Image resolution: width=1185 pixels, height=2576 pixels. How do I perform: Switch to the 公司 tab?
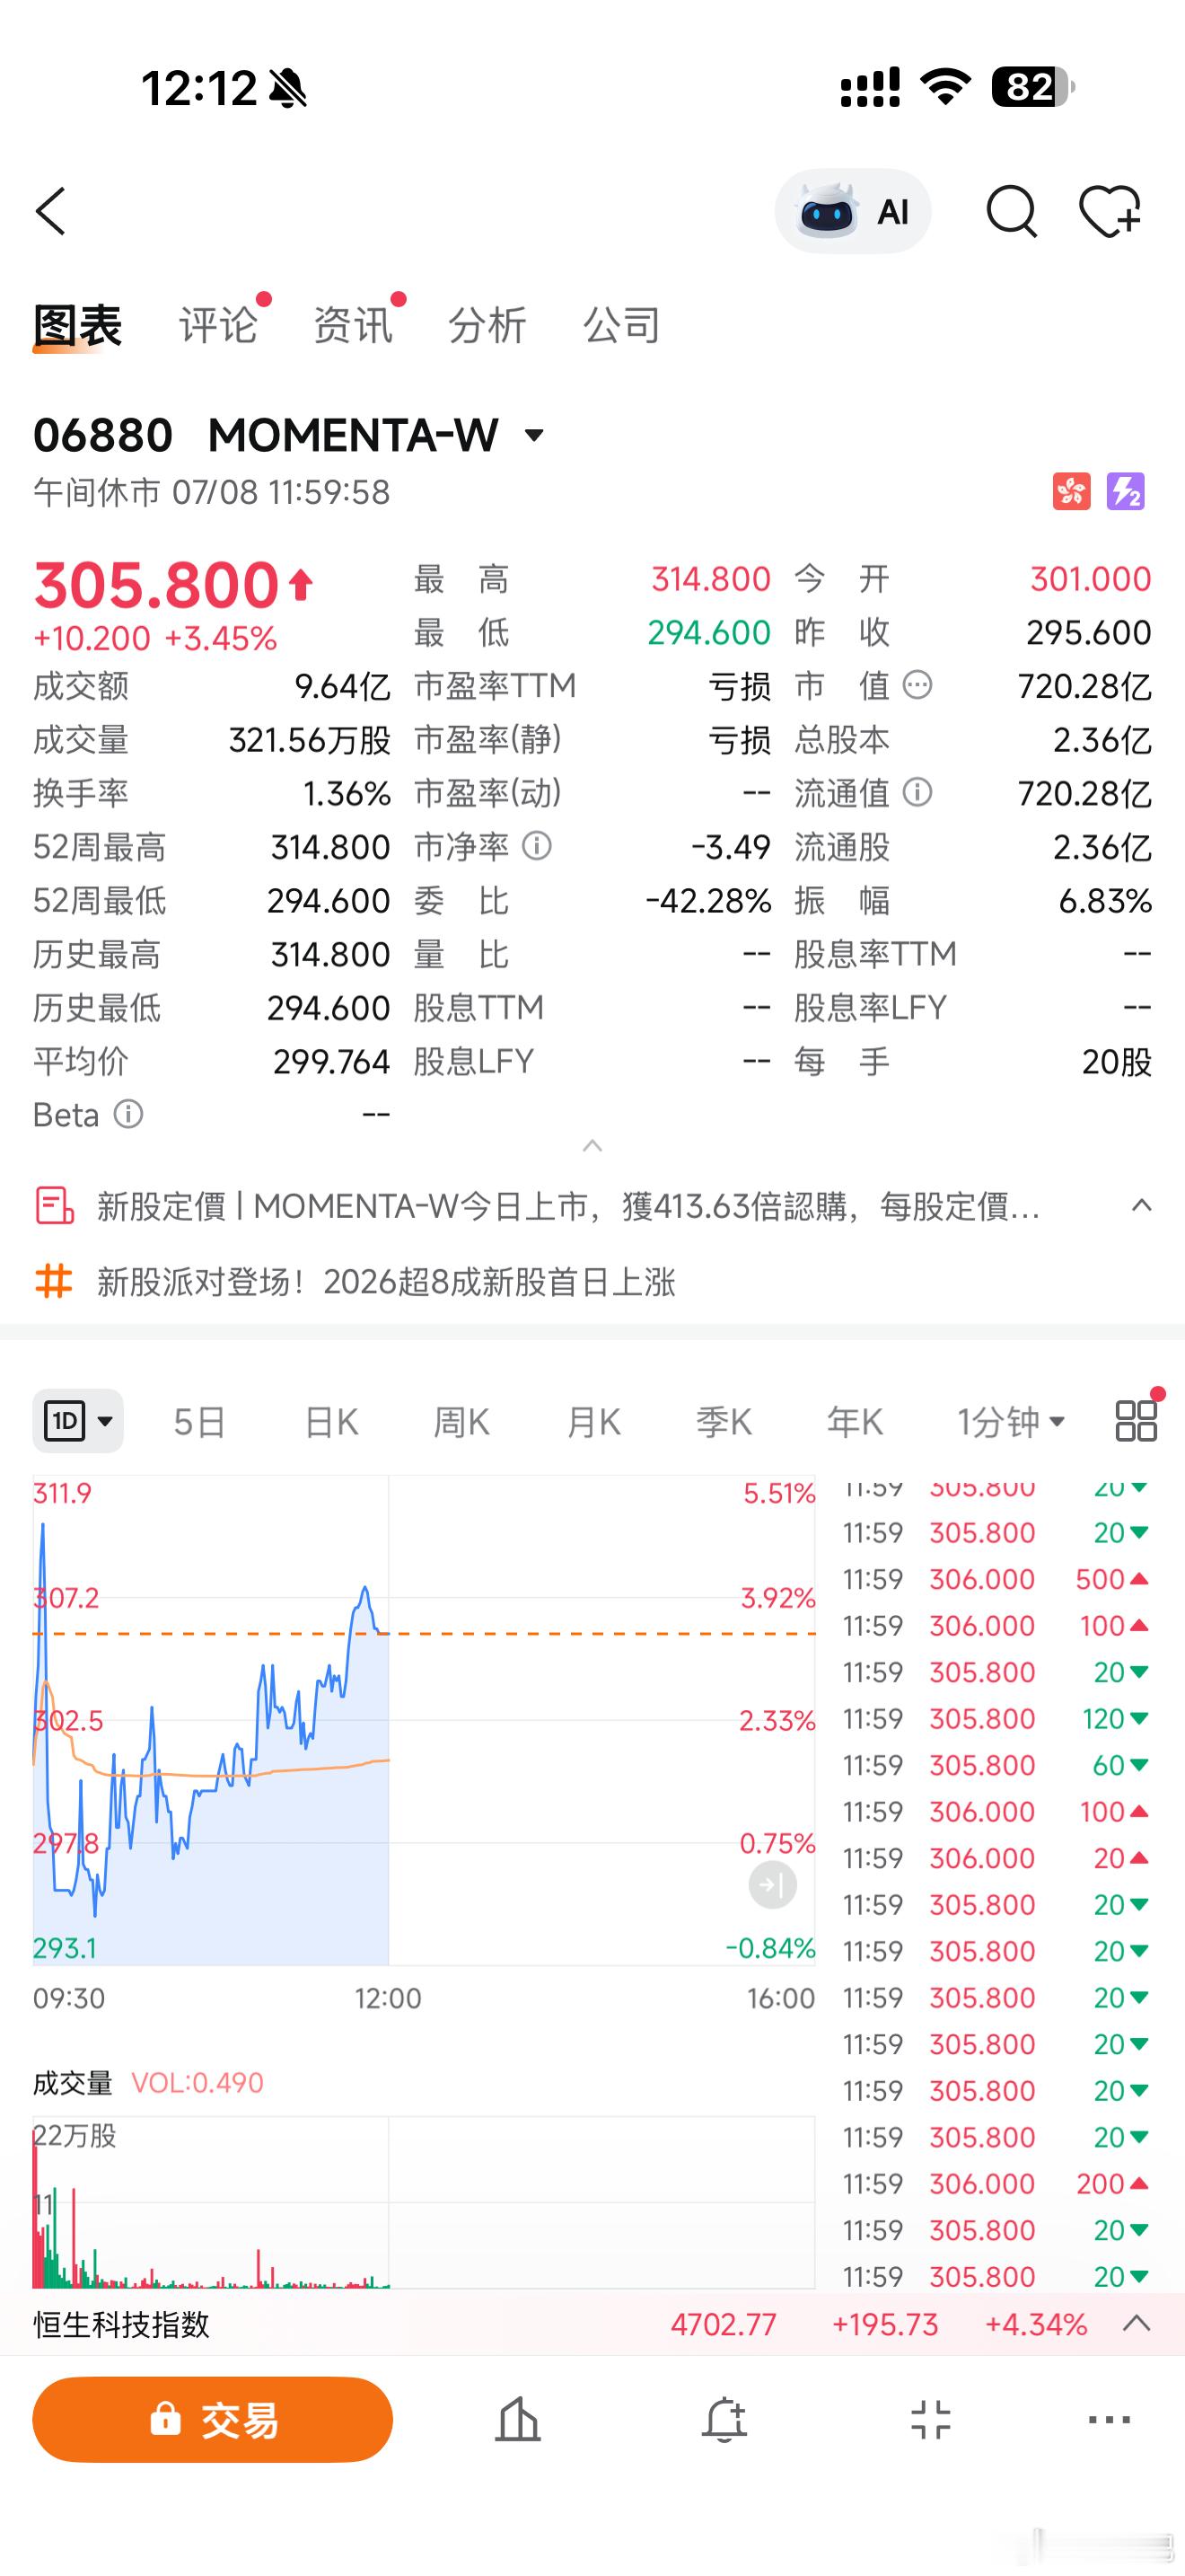[621, 326]
